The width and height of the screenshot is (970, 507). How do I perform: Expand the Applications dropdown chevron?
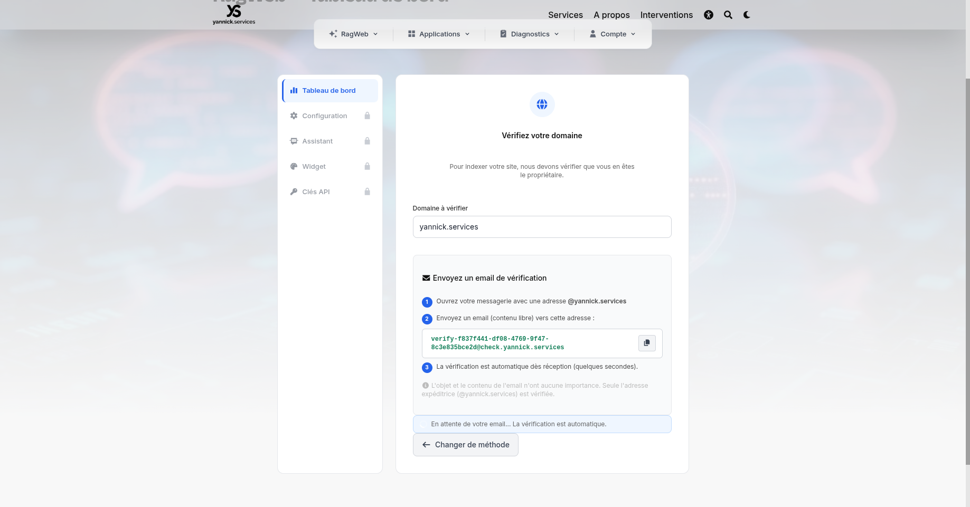pos(467,34)
